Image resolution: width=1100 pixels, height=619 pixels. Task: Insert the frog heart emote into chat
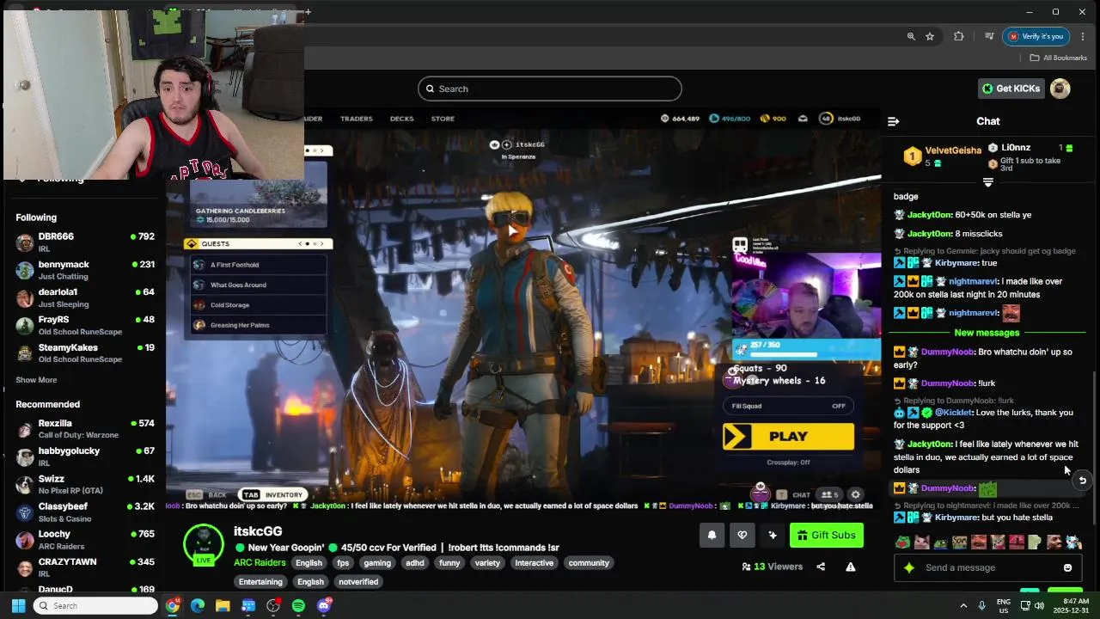click(x=902, y=542)
